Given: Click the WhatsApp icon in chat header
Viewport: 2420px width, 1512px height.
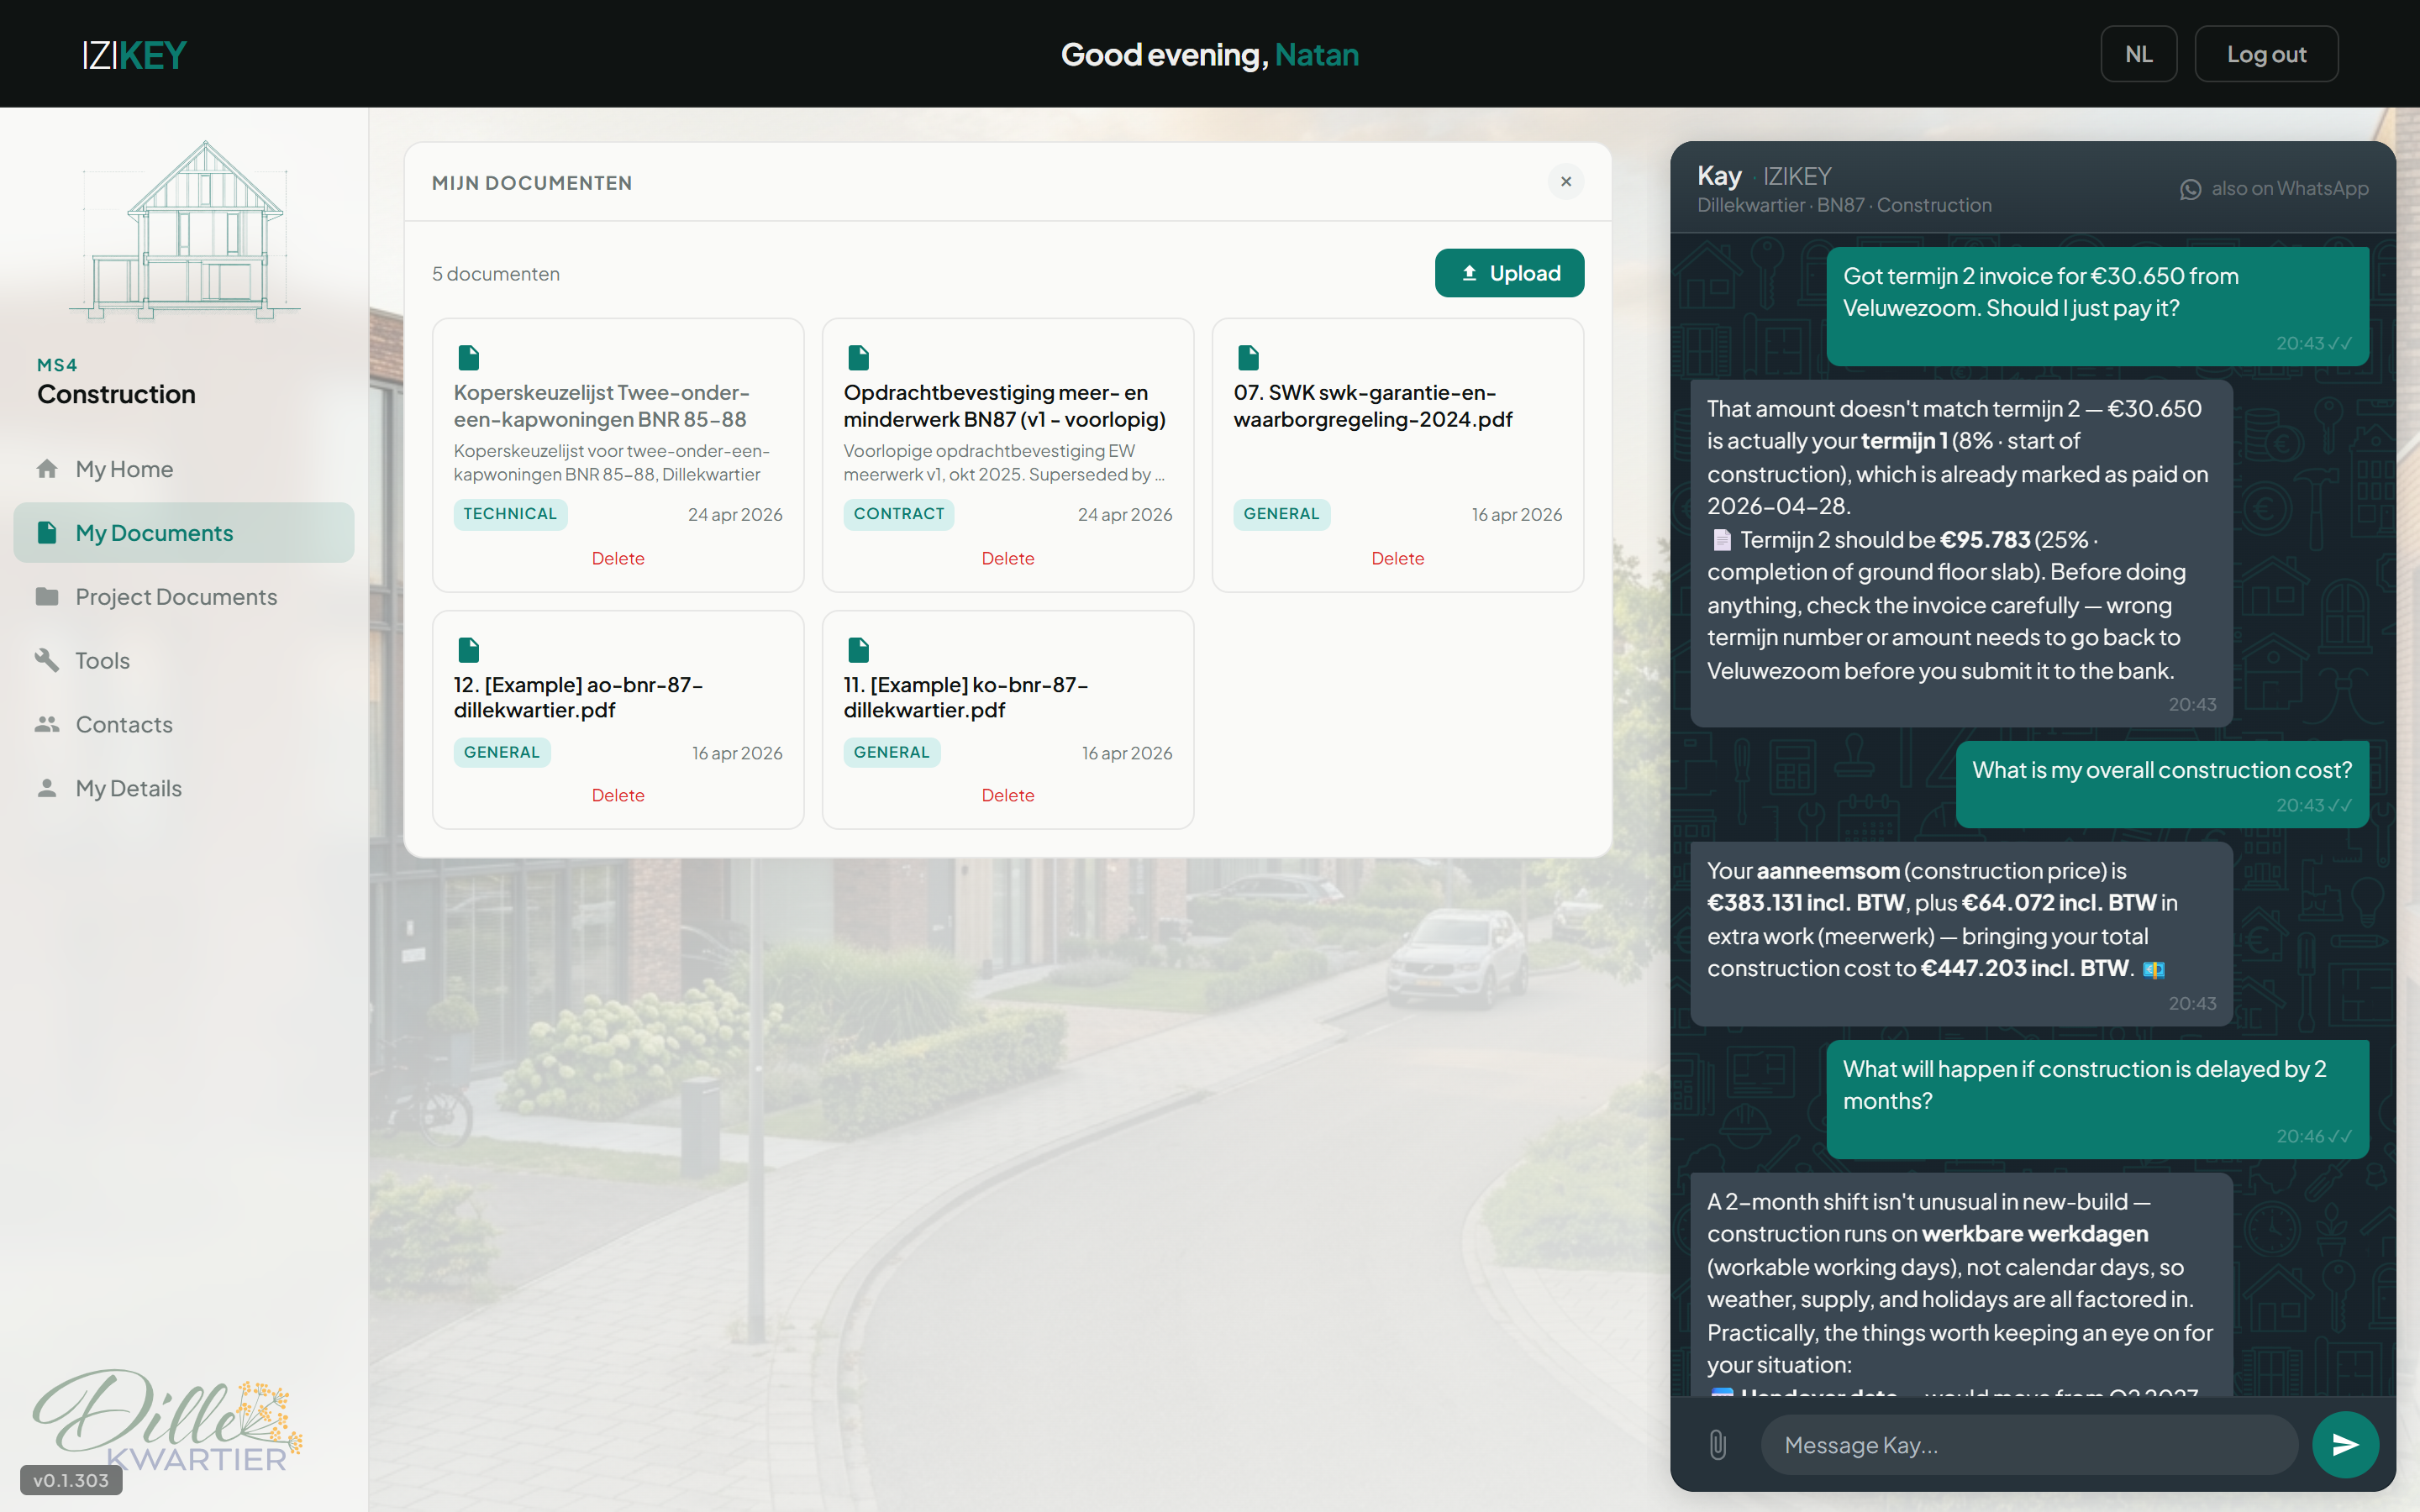Looking at the screenshot, I should click(2190, 189).
